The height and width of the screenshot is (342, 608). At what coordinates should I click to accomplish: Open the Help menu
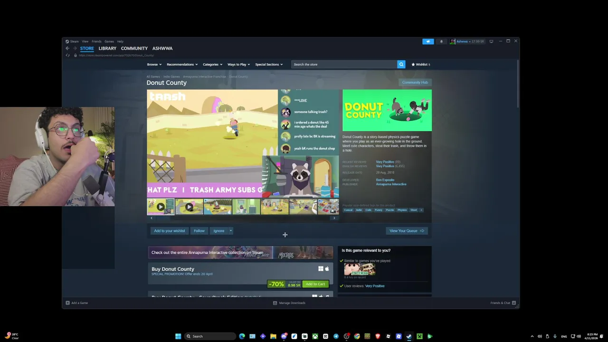point(120,41)
